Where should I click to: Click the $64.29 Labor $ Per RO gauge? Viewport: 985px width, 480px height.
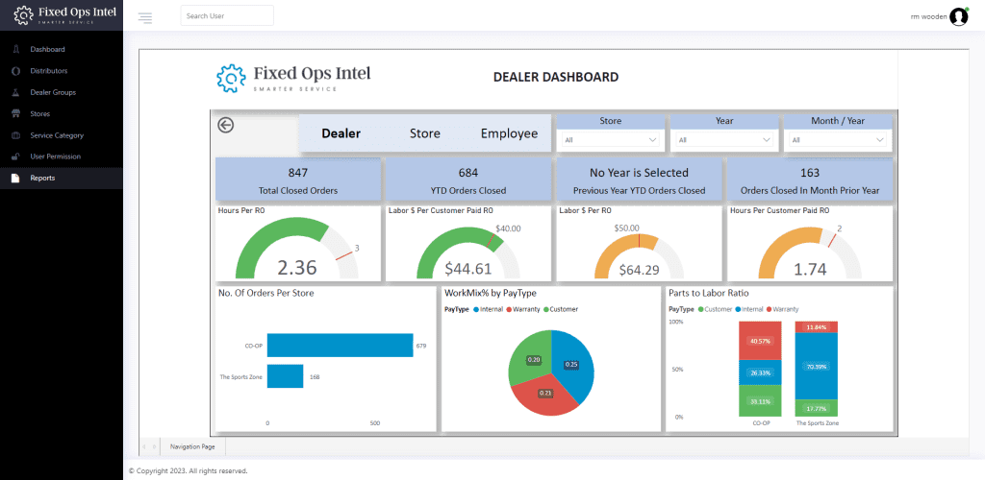pyautogui.click(x=639, y=270)
